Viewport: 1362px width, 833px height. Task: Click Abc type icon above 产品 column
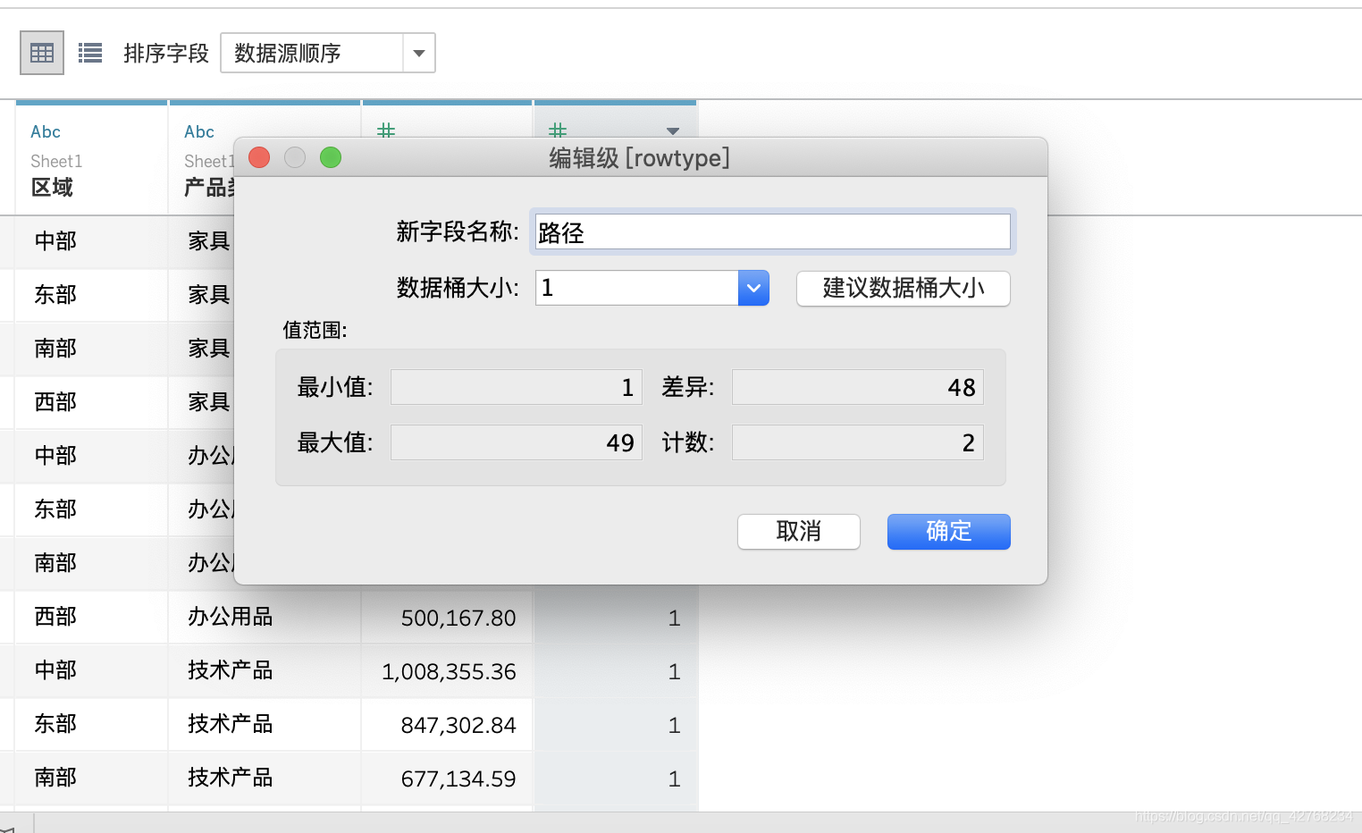pos(199,131)
